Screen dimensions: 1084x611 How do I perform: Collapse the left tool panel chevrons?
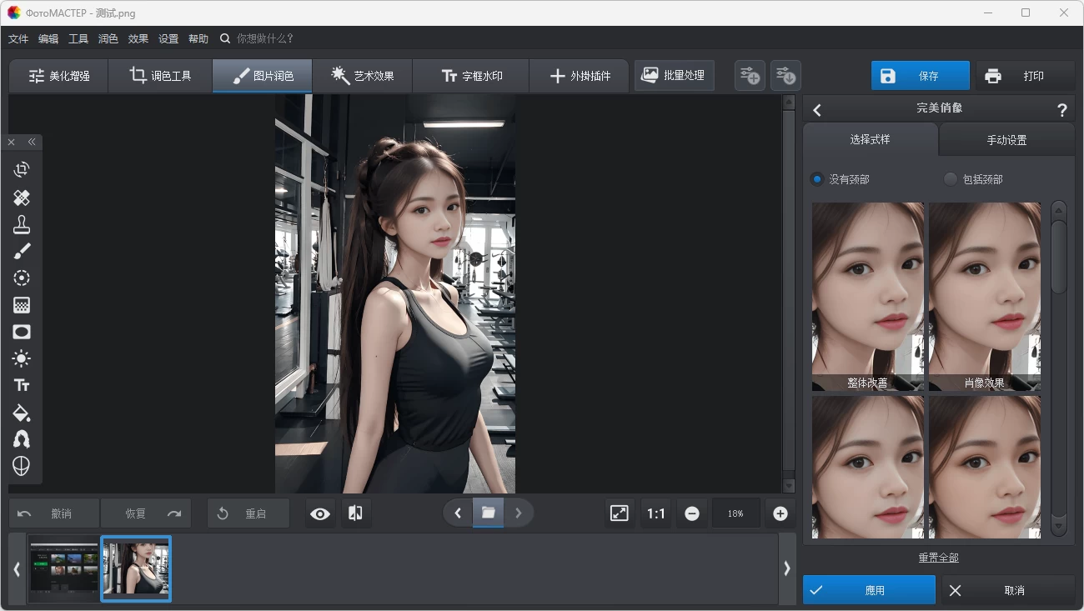click(x=32, y=142)
